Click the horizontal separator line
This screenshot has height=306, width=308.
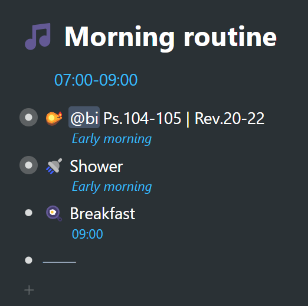(60, 262)
